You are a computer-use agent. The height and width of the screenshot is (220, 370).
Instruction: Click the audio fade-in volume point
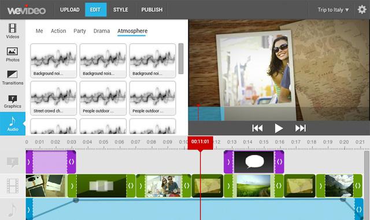click(x=76, y=200)
